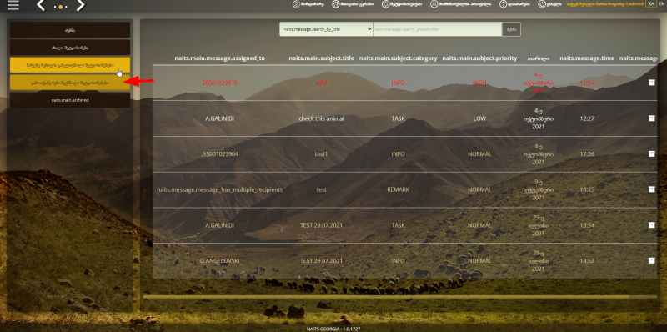Viewport: 667px width, 332px height.
Task: Click the orange center dot in the page indicator
Action: pyautogui.click(x=60, y=7)
